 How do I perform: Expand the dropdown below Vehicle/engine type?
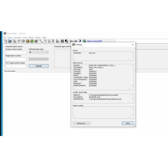click(x=39, y=59)
